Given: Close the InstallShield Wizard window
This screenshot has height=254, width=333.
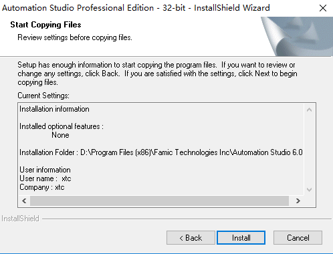Looking at the screenshot, I should (x=323, y=8).
